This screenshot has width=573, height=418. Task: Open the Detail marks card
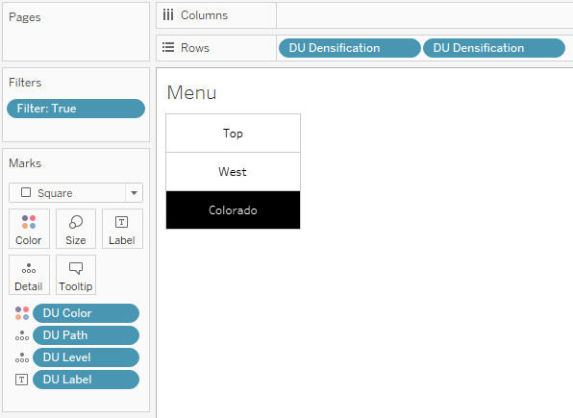click(x=29, y=275)
